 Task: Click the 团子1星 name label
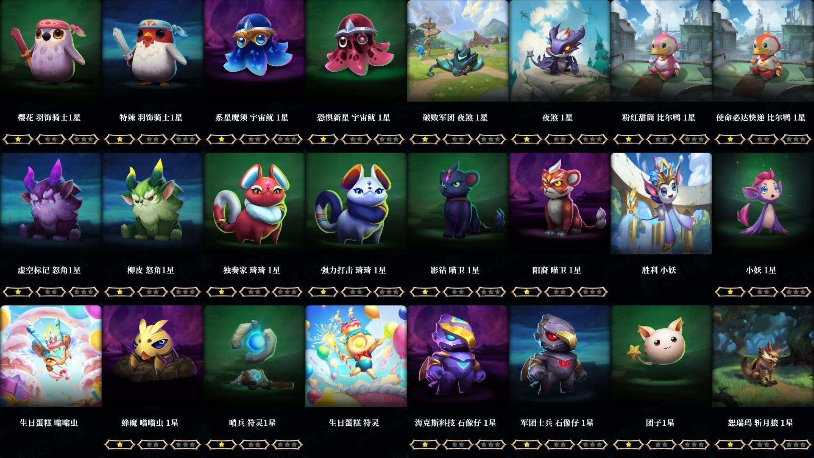point(660,423)
